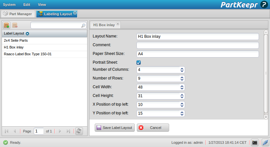
Task: Decrease X Position of top left
Action: coord(182,106)
